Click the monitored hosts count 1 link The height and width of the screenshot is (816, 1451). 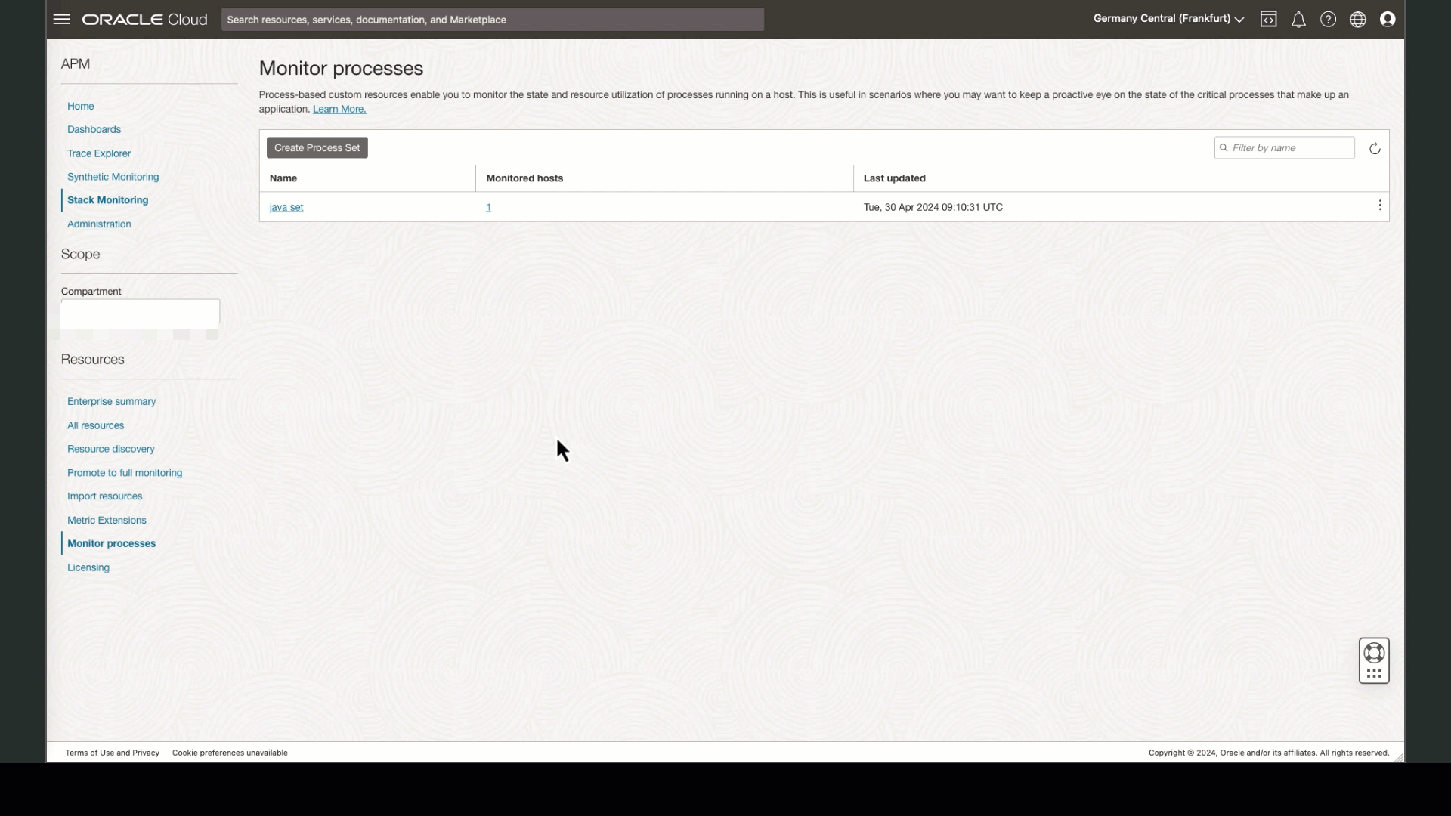click(x=489, y=207)
